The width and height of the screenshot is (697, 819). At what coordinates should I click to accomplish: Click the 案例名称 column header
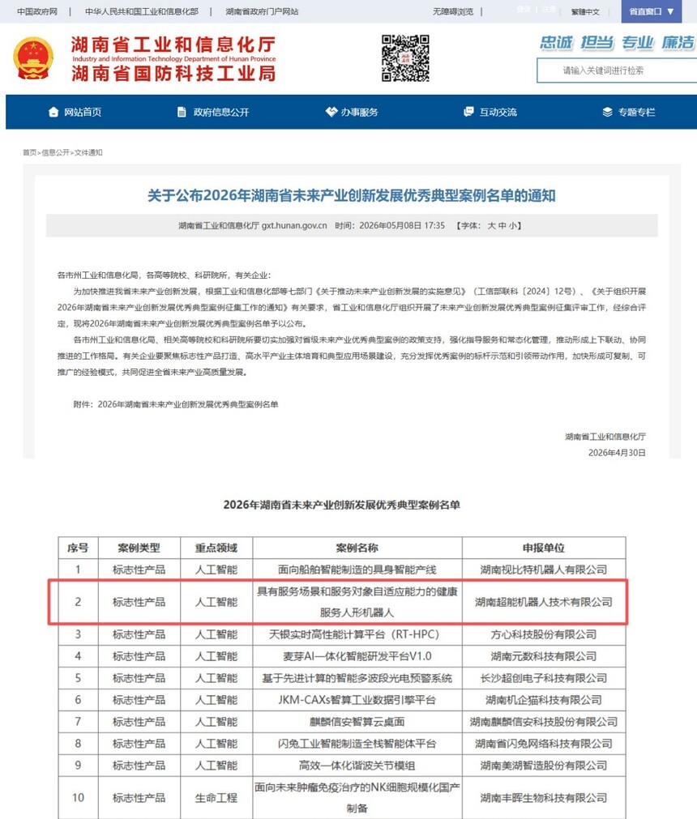(357, 548)
